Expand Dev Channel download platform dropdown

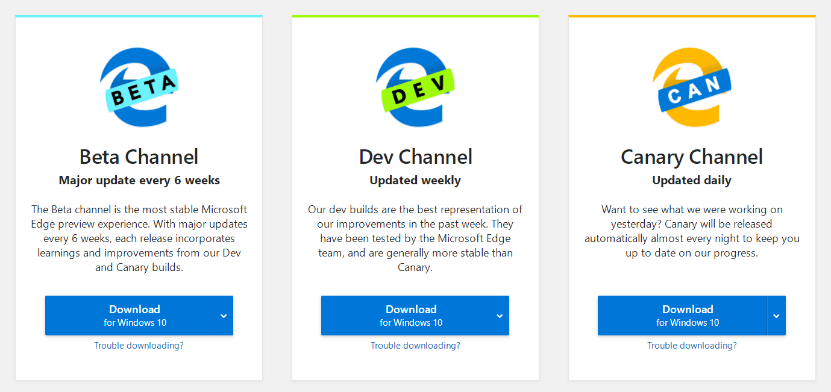tap(500, 316)
